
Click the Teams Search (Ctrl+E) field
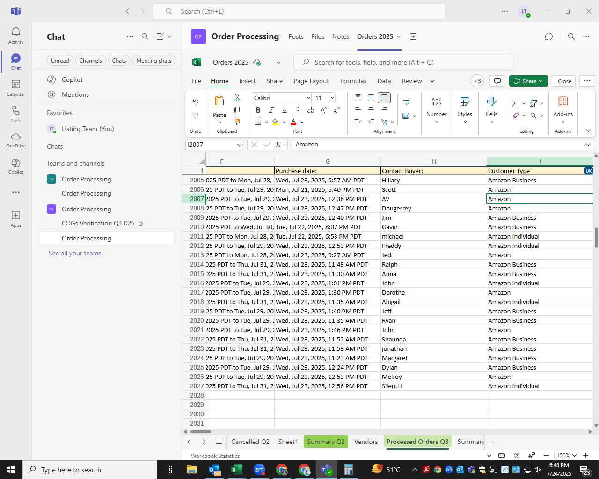click(x=299, y=11)
